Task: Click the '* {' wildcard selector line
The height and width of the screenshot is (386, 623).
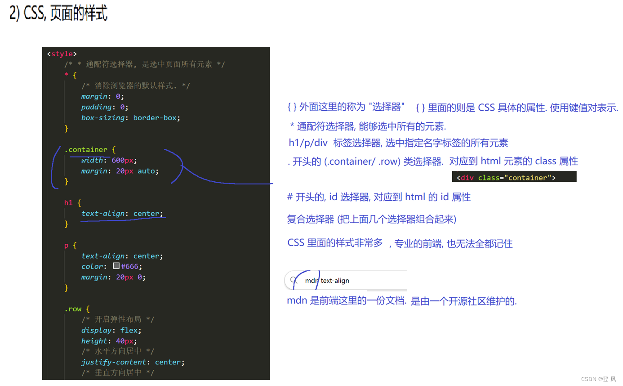Action: click(71, 75)
